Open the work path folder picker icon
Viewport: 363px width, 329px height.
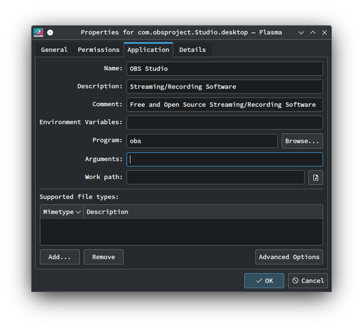[315, 178]
